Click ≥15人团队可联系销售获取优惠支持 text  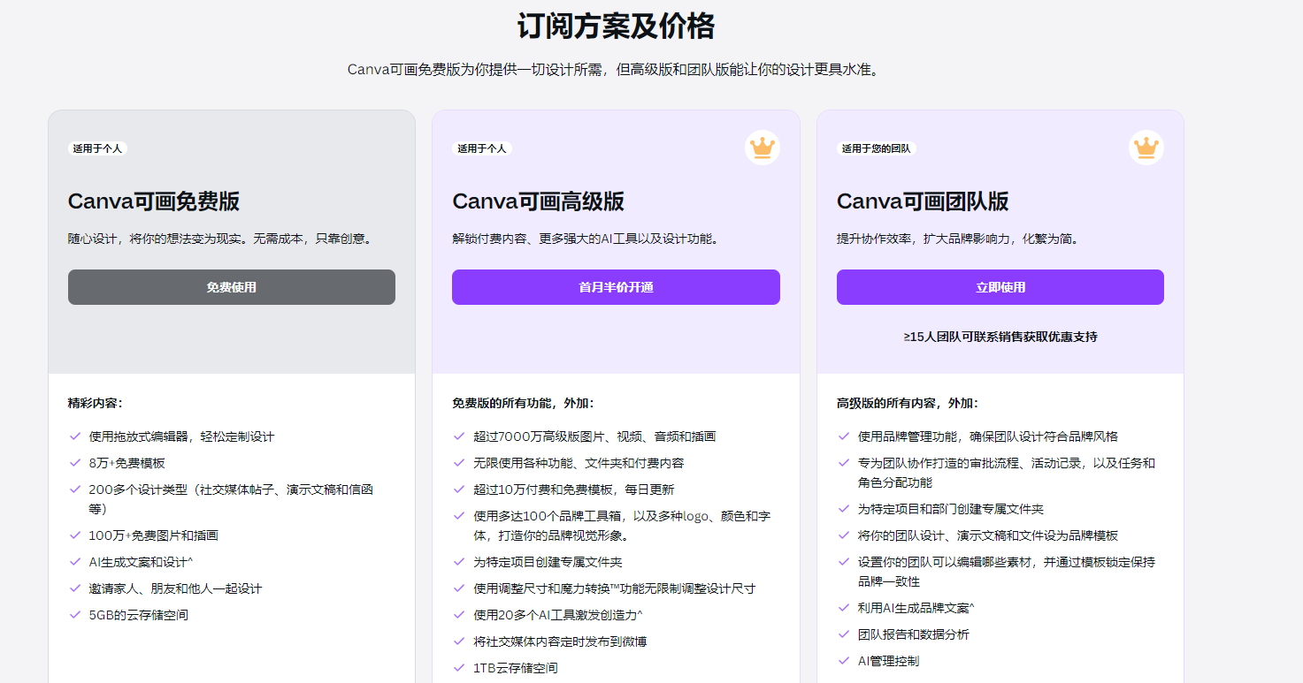[1000, 337]
